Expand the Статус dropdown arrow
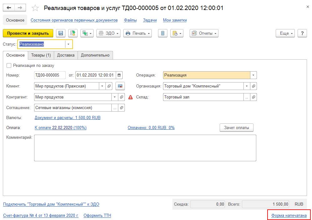312x220 pixels. (x=69, y=44)
